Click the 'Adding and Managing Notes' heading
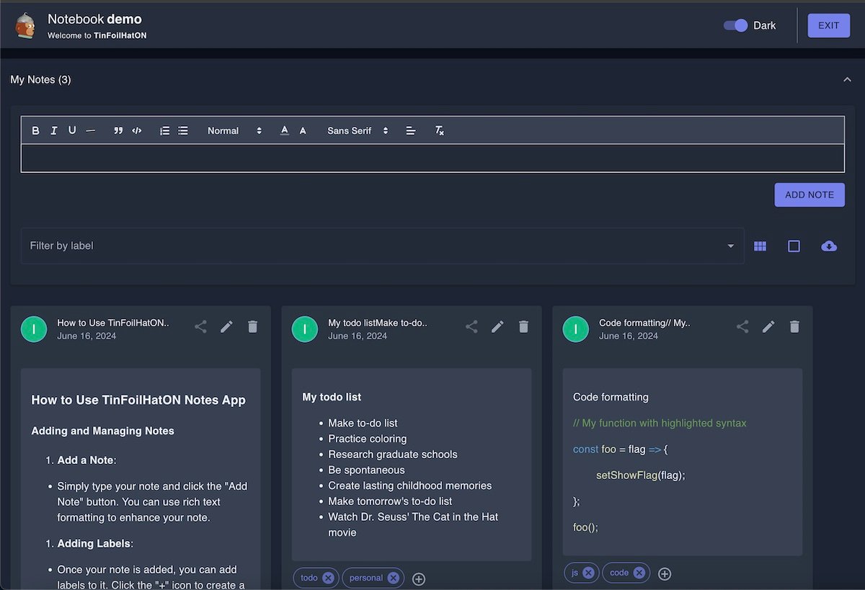This screenshot has height=590, width=865. (x=103, y=431)
